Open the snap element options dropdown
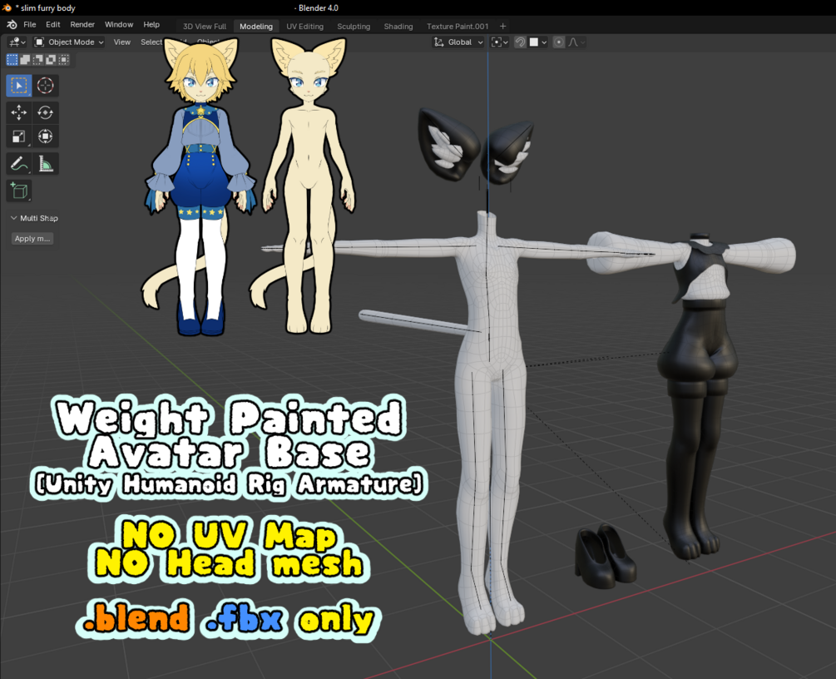The width and height of the screenshot is (836, 679). [538, 42]
